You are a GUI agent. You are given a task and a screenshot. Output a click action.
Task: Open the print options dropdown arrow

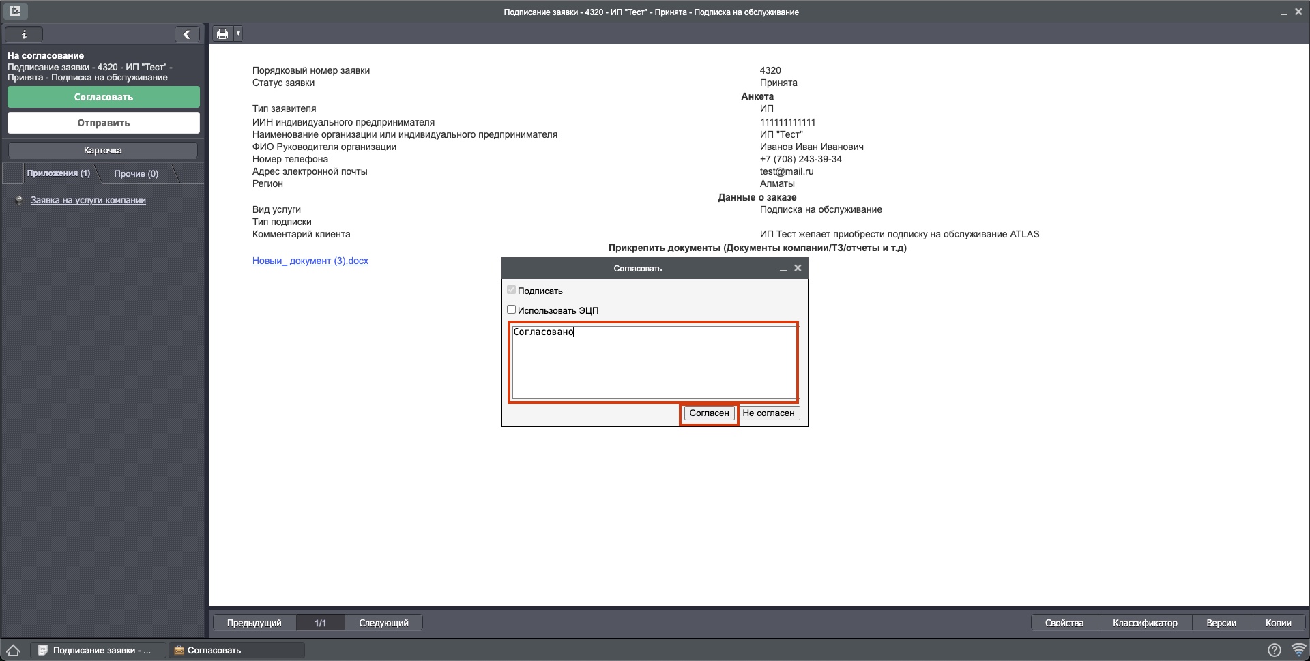click(238, 33)
